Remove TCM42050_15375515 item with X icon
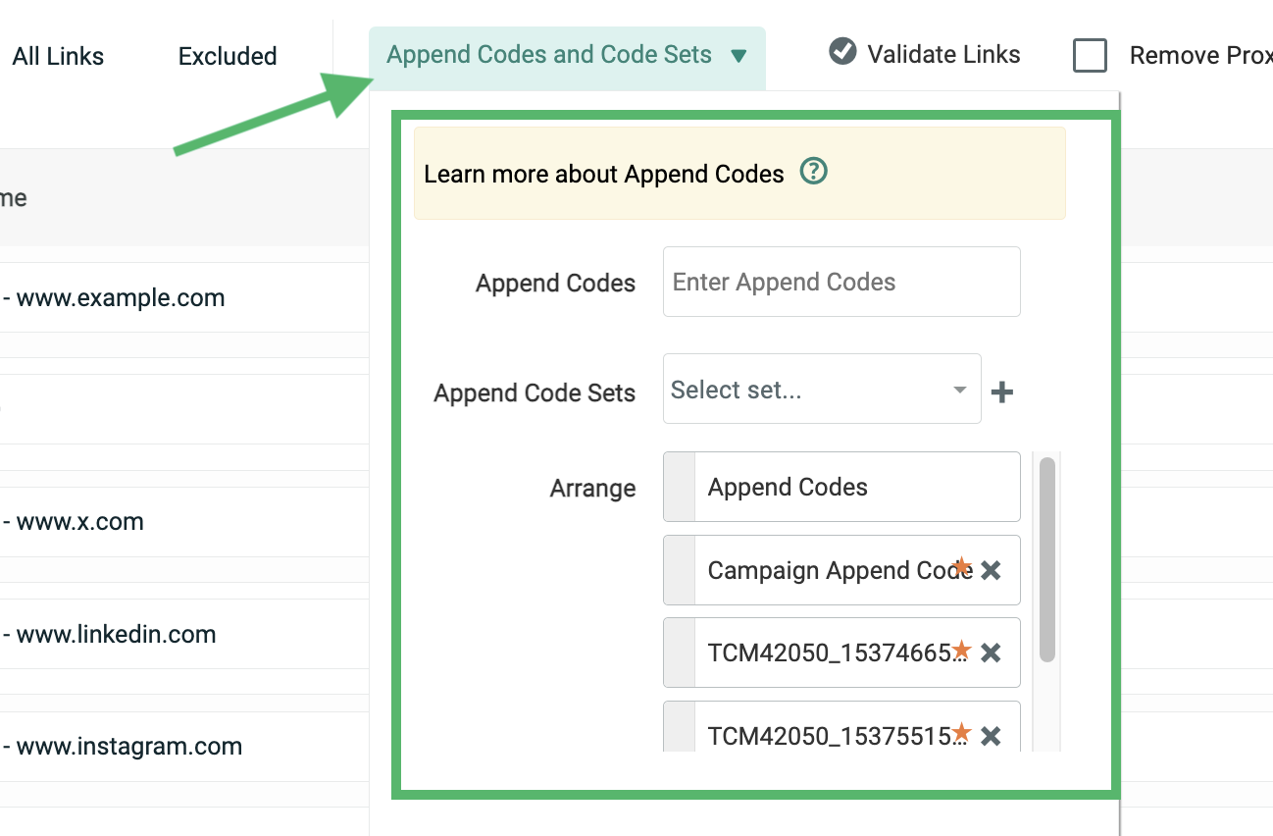The image size is (1273, 836). (x=991, y=735)
